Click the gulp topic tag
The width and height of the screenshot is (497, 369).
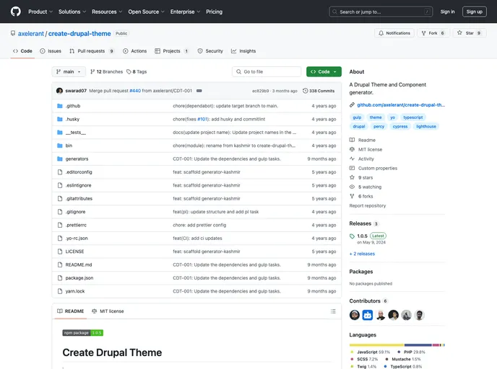pos(357,117)
